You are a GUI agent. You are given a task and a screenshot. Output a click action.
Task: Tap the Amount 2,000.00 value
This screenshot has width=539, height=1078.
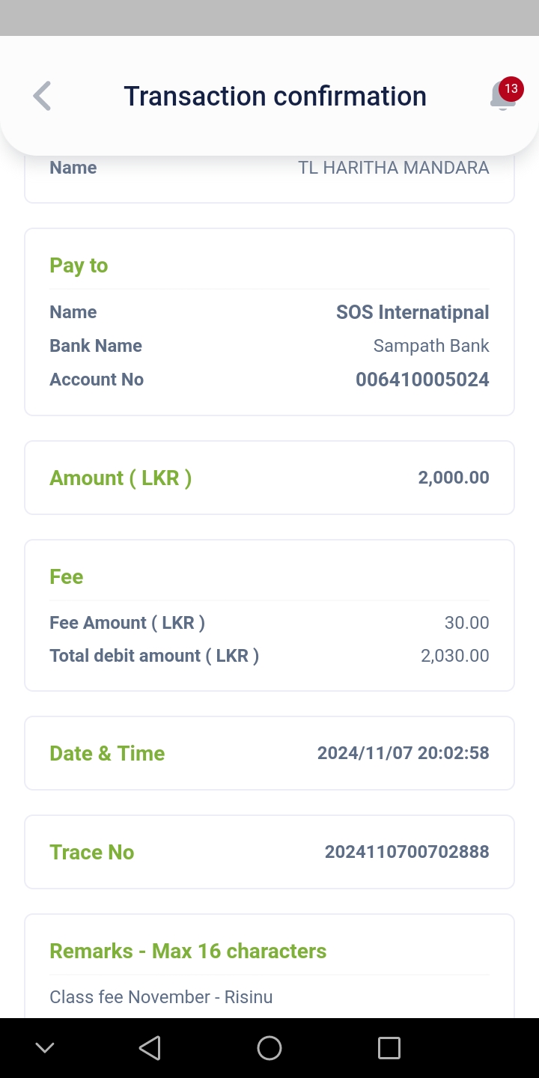[454, 478]
